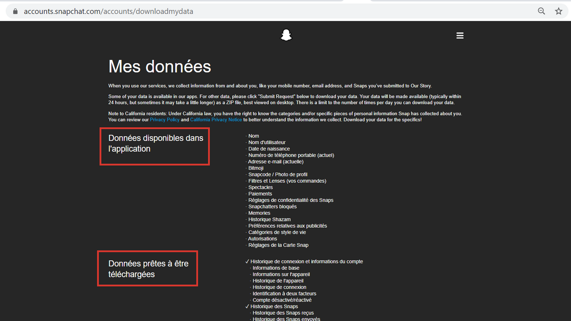This screenshot has width=571, height=321.
Task: Click 'Historique de connexion et informations du compte'
Action: 307,262
